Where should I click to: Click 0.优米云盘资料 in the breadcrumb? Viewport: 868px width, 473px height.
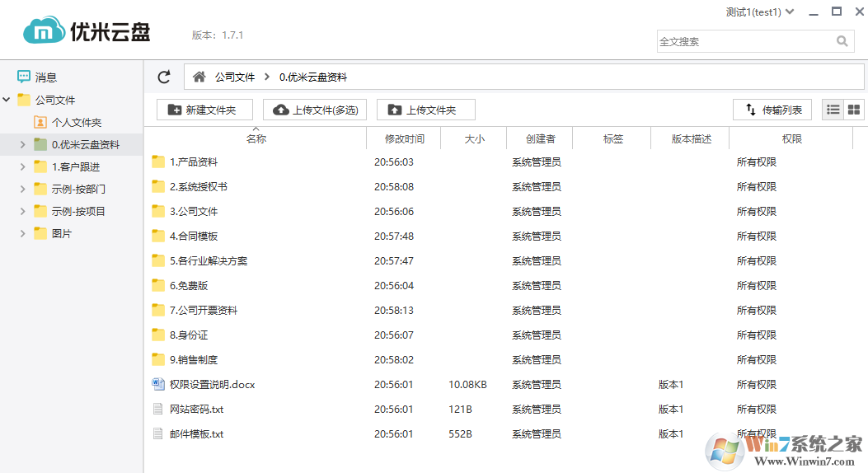[312, 77]
